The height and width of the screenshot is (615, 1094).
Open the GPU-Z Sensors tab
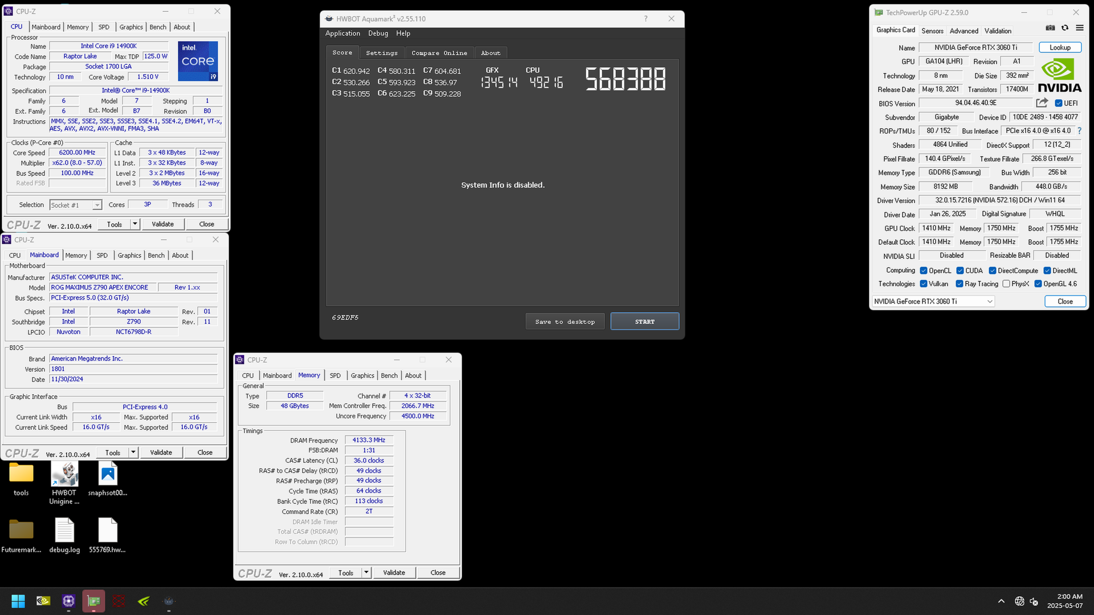click(932, 31)
